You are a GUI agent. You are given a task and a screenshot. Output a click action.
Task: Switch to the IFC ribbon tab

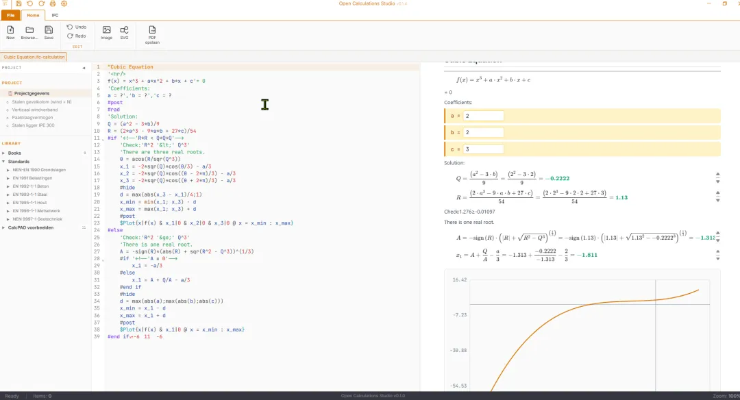[56, 15]
